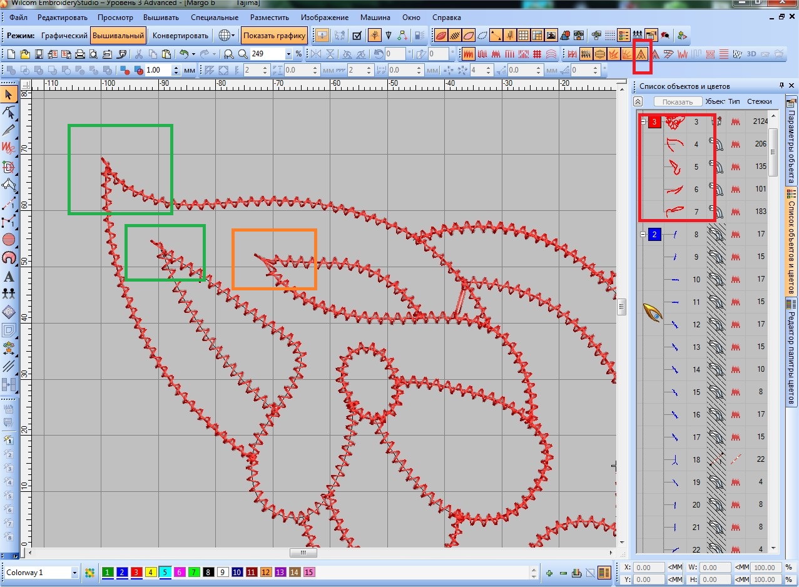Screen dimensions: 799x587
Task: Toggle Показать графику button
Action: click(x=275, y=36)
